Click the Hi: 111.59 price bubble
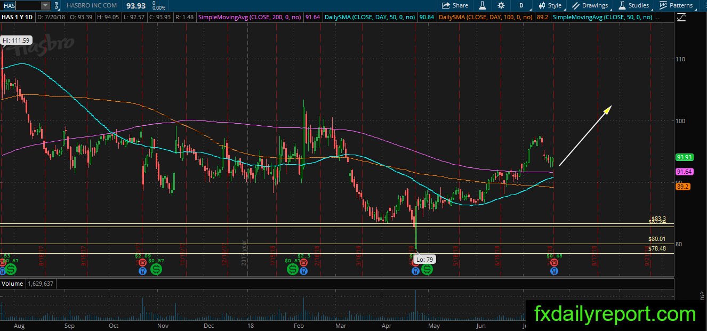This screenshot has height=331, width=707. tap(17, 40)
